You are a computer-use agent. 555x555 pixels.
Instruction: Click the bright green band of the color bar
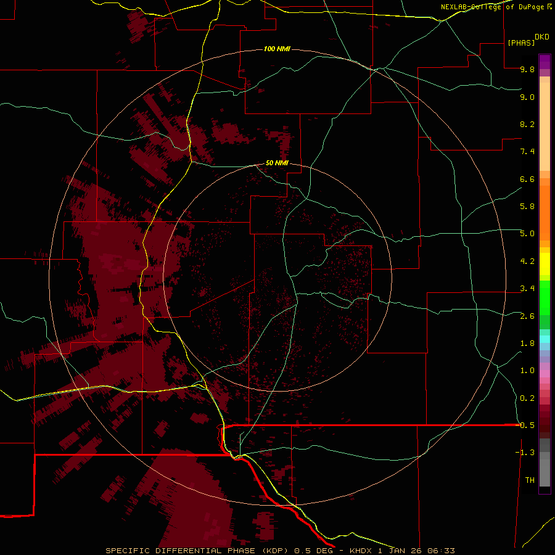(x=545, y=297)
